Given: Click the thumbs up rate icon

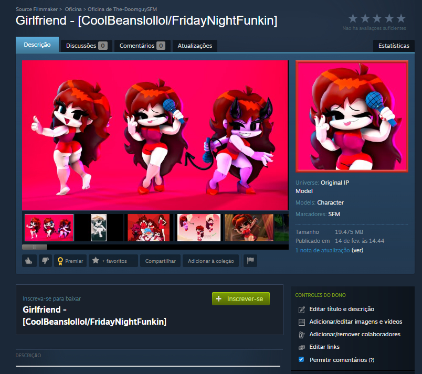Looking at the screenshot, I should [29, 261].
